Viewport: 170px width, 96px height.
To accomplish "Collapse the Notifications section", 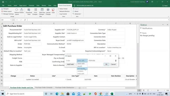I will [x=141, y=28].
